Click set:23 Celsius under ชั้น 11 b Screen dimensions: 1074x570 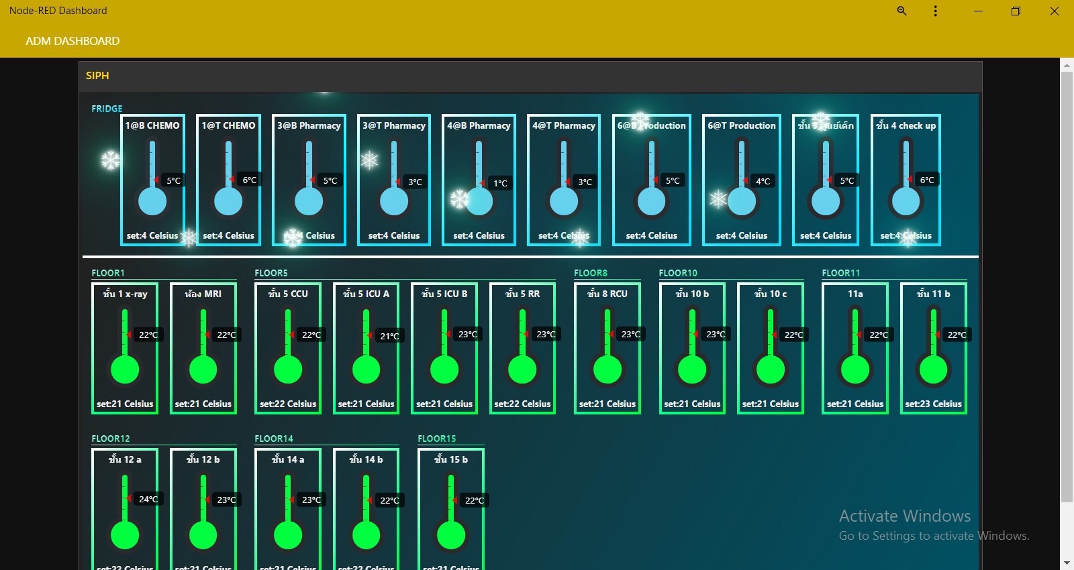tap(933, 404)
